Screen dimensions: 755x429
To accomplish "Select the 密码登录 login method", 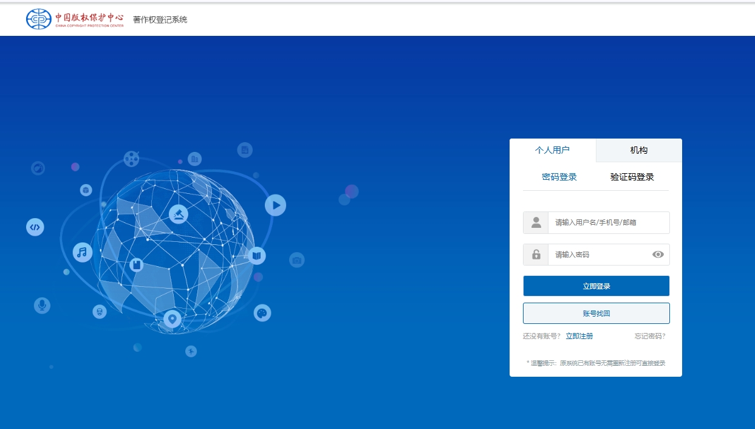I will [559, 177].
